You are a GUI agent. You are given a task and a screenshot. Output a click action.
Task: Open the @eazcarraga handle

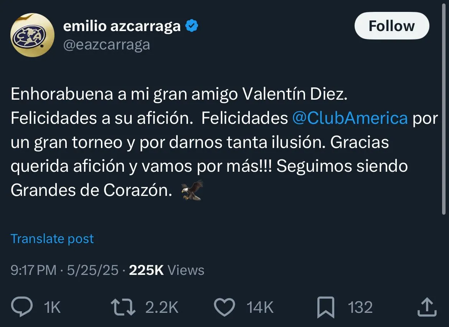pyautogui.click(x=107, y=45)
